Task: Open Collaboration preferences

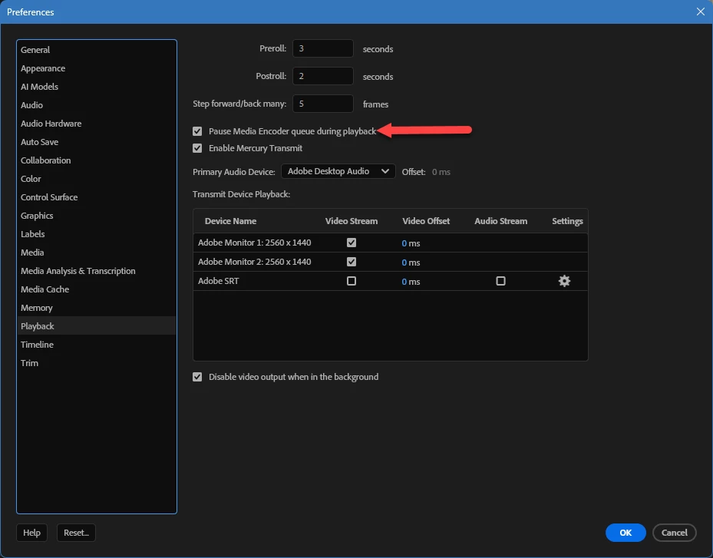Action: click(x=97, y=160)
